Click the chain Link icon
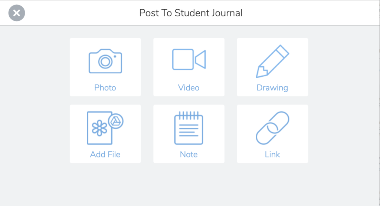 272,128
